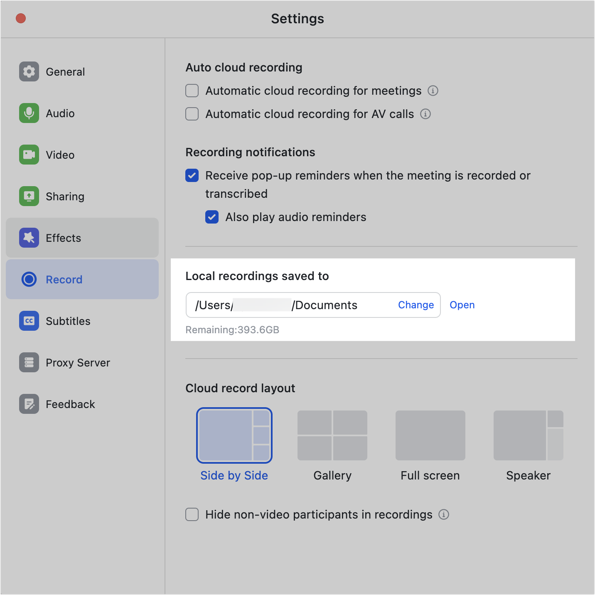Show info for AV calls cloud recording

click(425, 114)
